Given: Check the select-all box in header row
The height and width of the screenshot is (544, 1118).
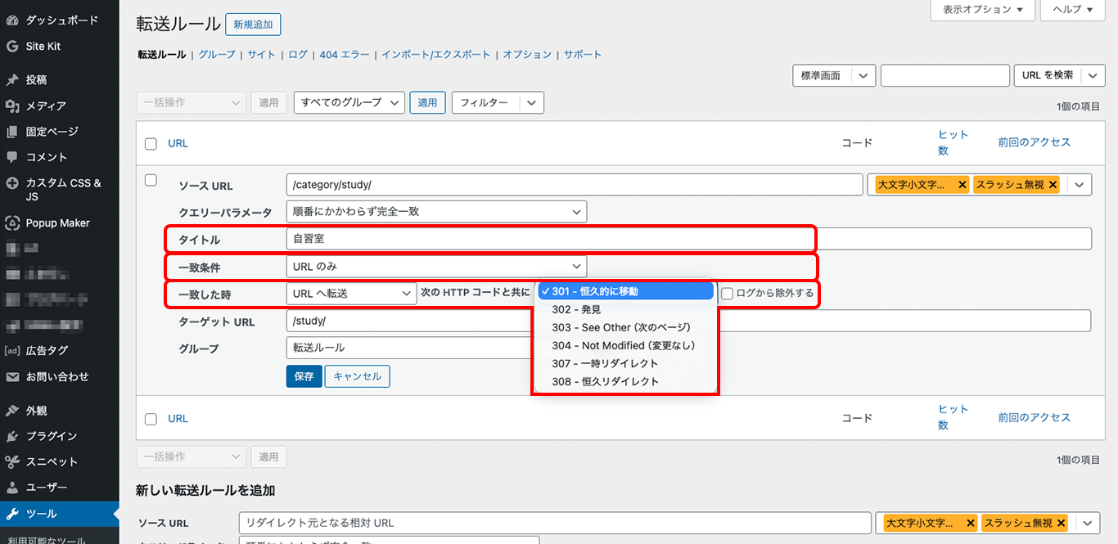Looking at the screenshot, I should pos(151,144).
